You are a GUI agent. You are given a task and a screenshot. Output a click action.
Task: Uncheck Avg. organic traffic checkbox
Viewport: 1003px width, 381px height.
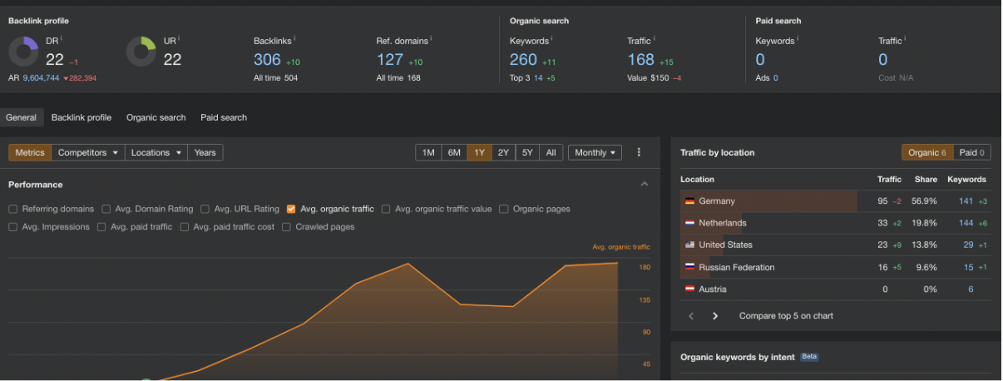point(291,210)
